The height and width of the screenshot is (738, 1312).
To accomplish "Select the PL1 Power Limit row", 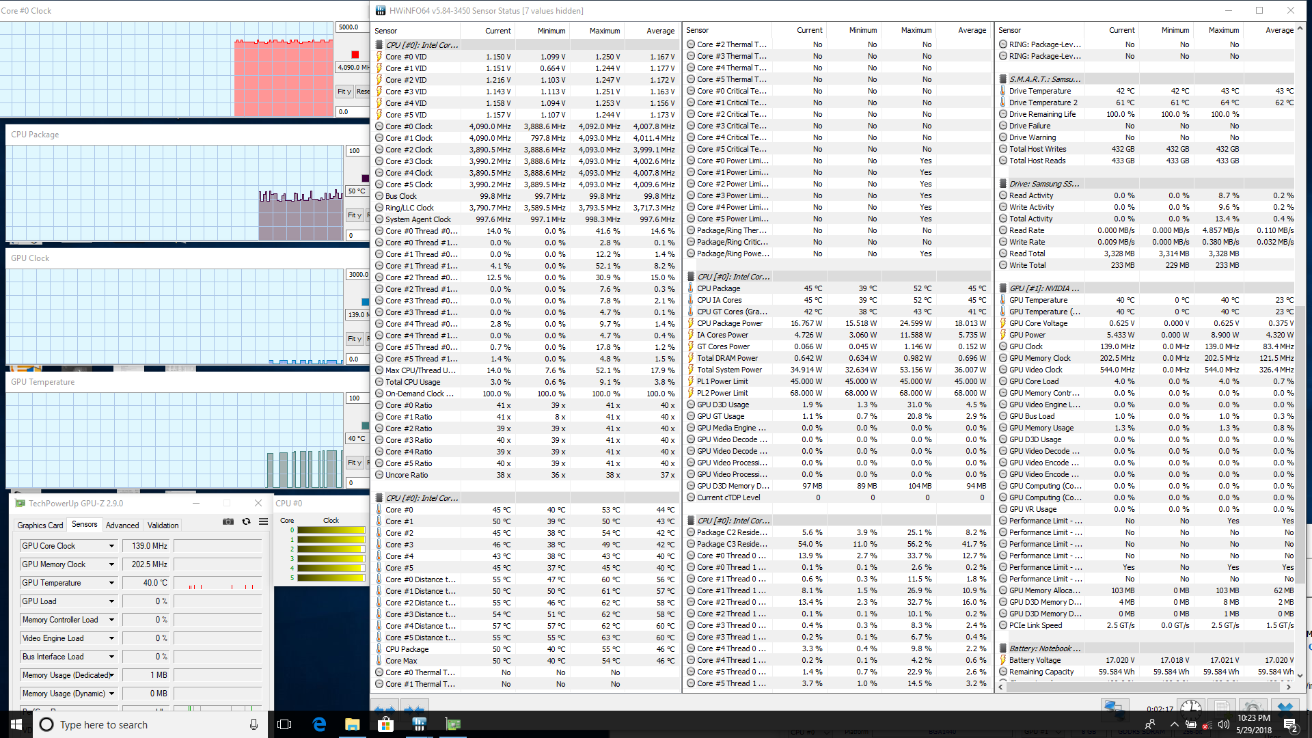I will [x=838, y=382].
